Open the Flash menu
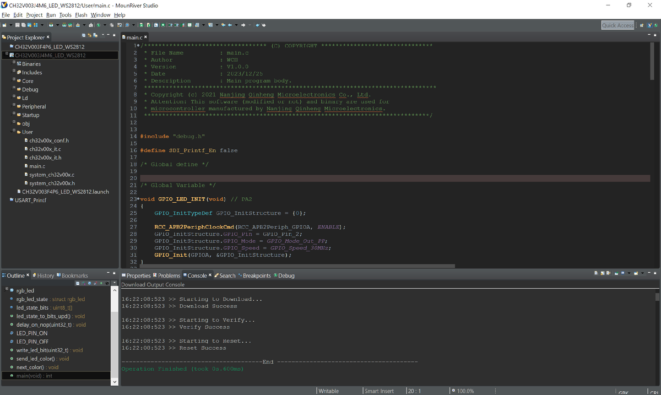Viewport: 661px width, 395px height. click(81, 15)
